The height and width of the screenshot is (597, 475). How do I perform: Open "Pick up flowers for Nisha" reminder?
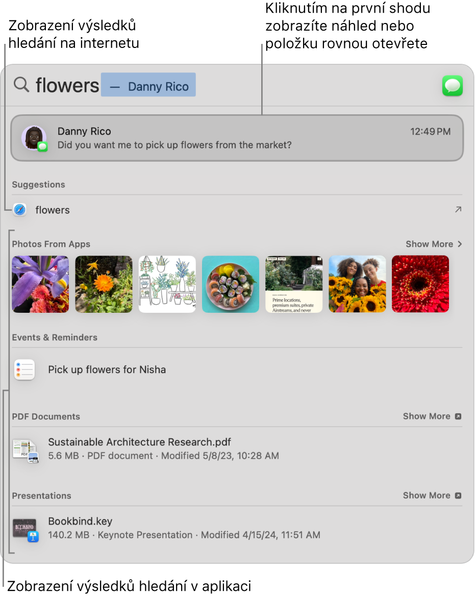(237, 370)
